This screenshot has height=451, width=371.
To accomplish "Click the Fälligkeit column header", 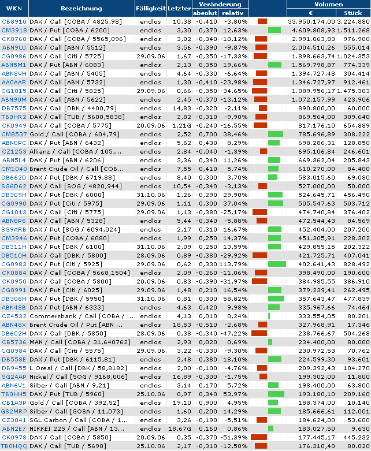I will coord(150,8).
